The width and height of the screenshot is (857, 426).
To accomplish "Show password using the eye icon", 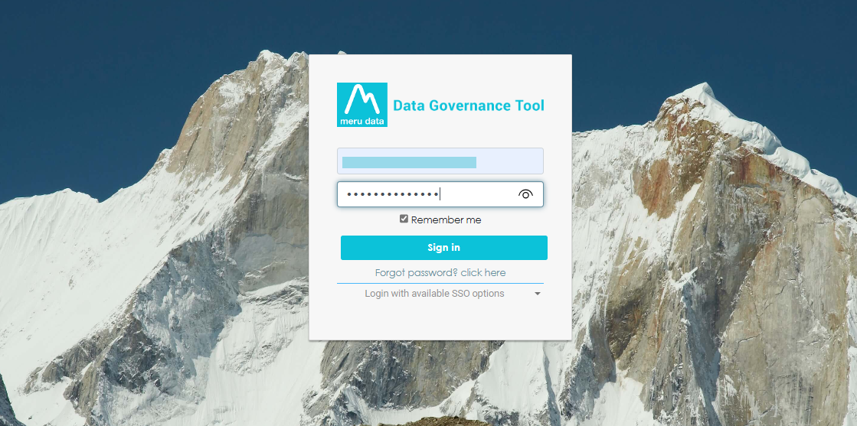I will 525,194.
